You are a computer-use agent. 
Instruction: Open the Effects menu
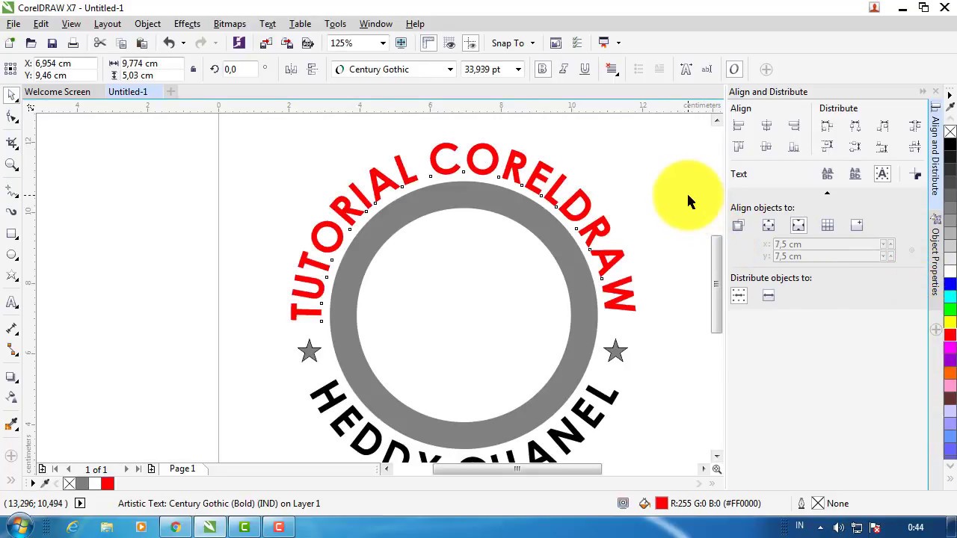coord(187,24)
